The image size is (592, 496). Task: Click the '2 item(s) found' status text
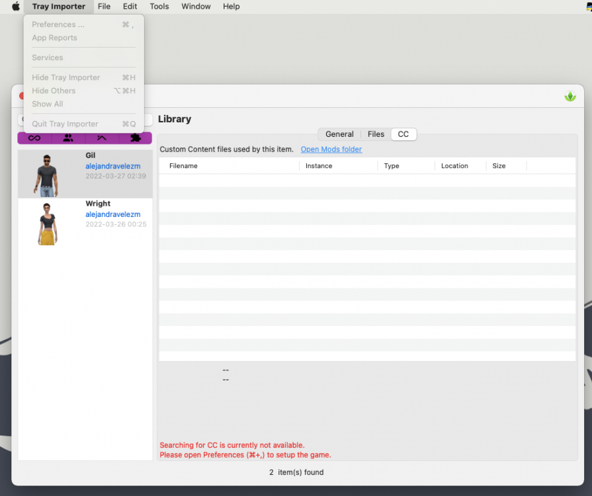(x=296, y=473)
